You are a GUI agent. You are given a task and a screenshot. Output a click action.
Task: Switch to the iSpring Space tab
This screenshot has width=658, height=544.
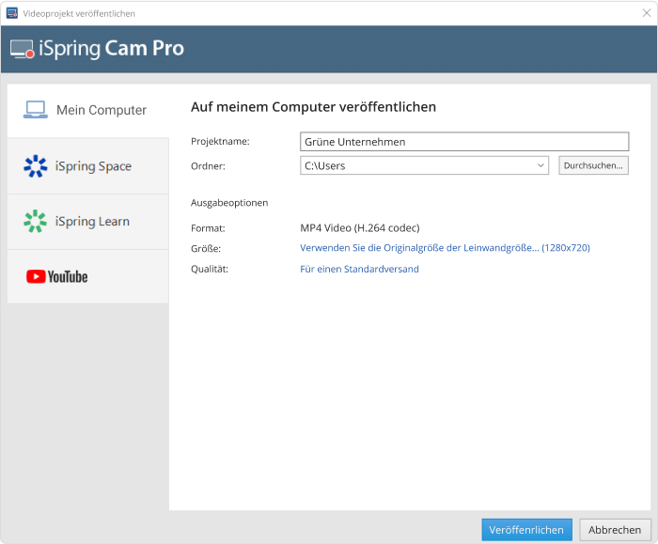pos(88,166)
